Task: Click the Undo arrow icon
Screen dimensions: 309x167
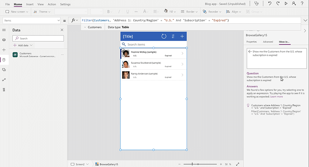Action: click(270, 4)
